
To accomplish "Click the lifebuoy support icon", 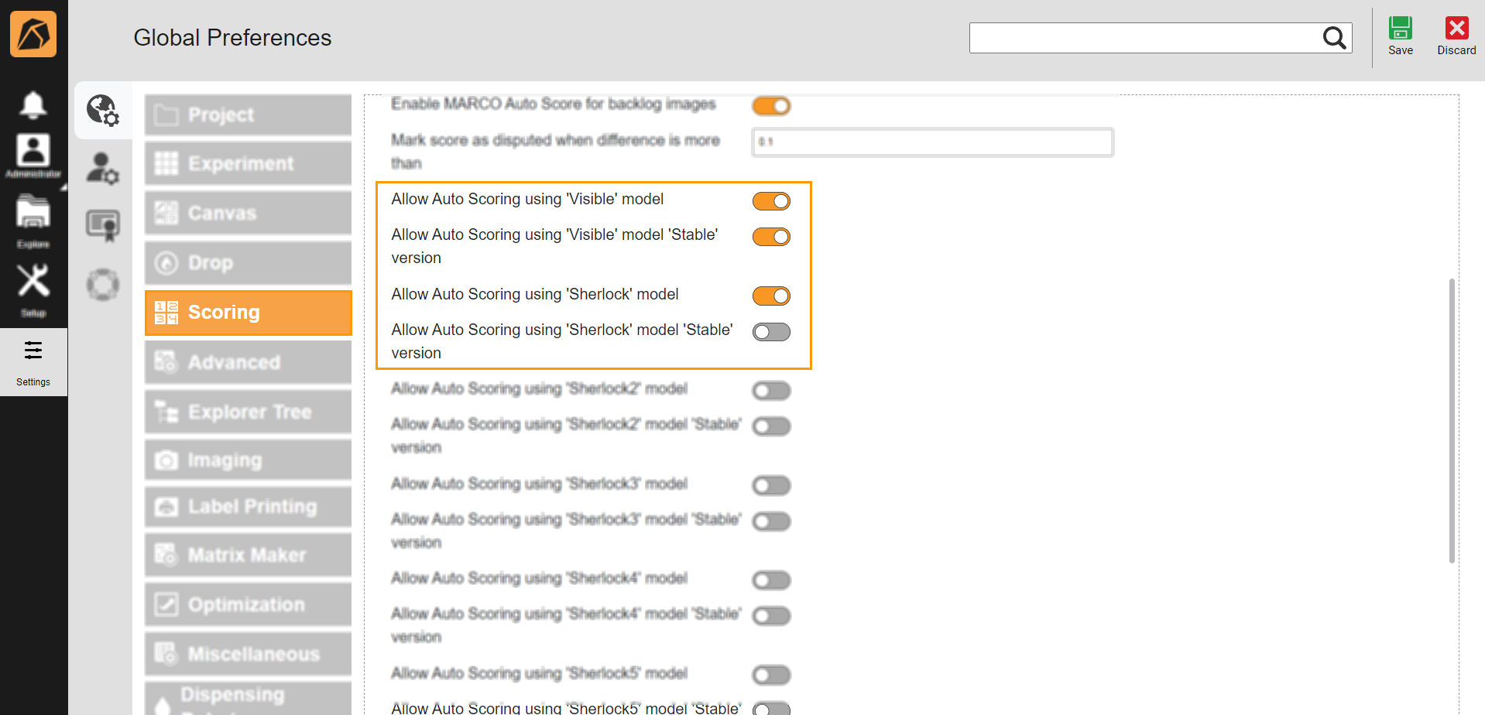I will click(x=103, y=283).
